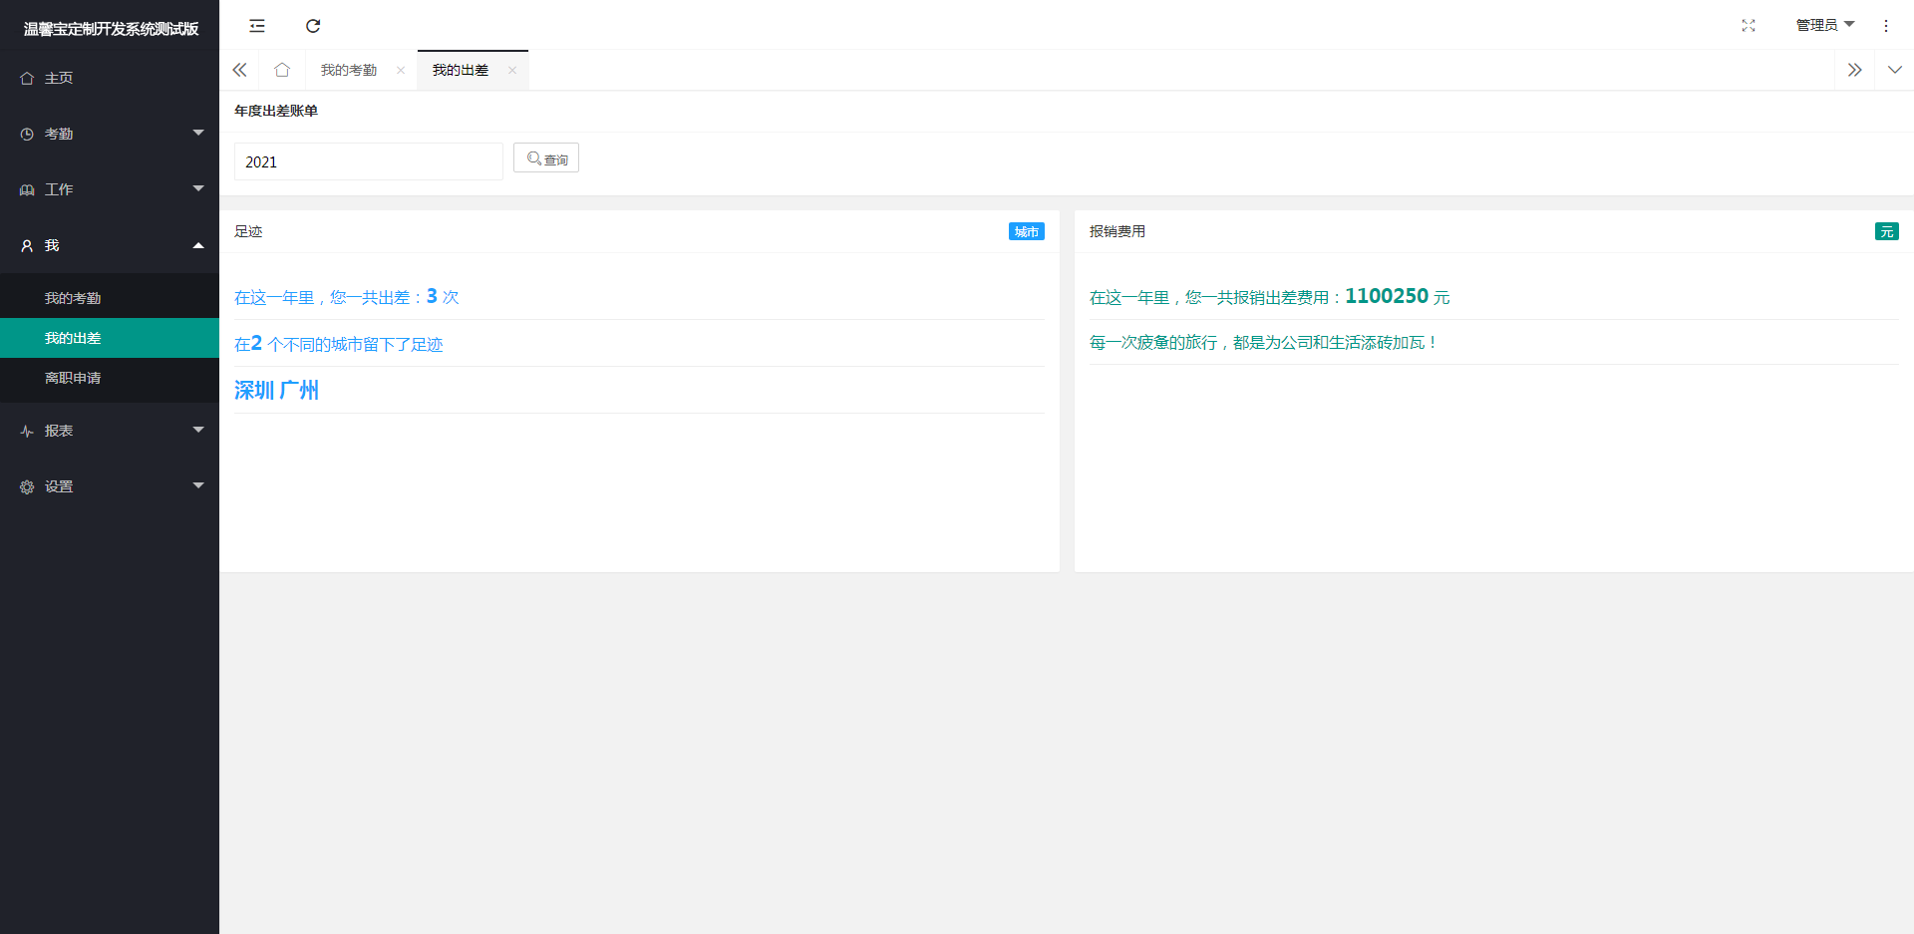Open 主页 from the sidebar
The height and width of the screenshot is (934, 1914).
pos(59,78)
